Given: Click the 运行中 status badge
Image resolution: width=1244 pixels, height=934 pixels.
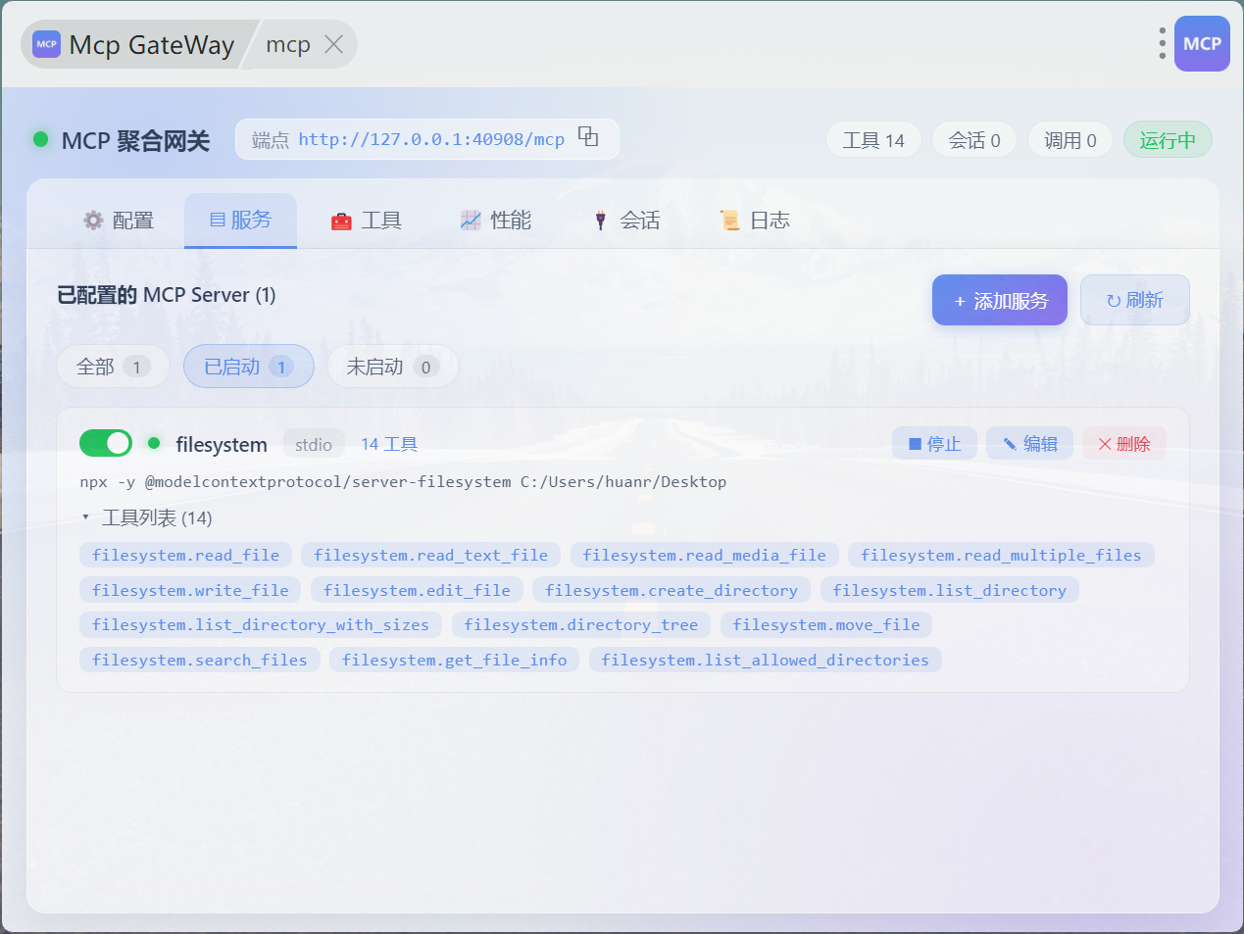Looking at the screenshot, I should click(1168, 140).
